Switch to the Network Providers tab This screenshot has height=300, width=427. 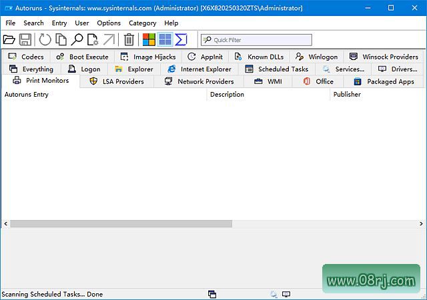tap(199, 81)
